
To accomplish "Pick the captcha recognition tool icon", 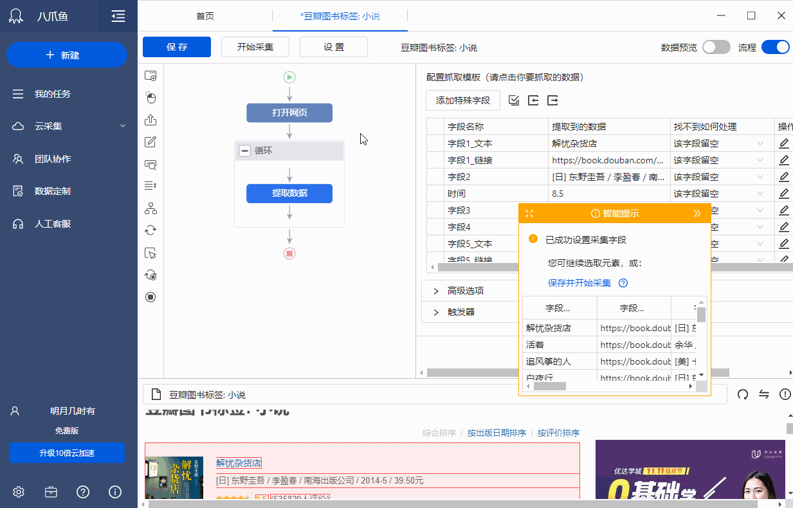I will point(150,164).
